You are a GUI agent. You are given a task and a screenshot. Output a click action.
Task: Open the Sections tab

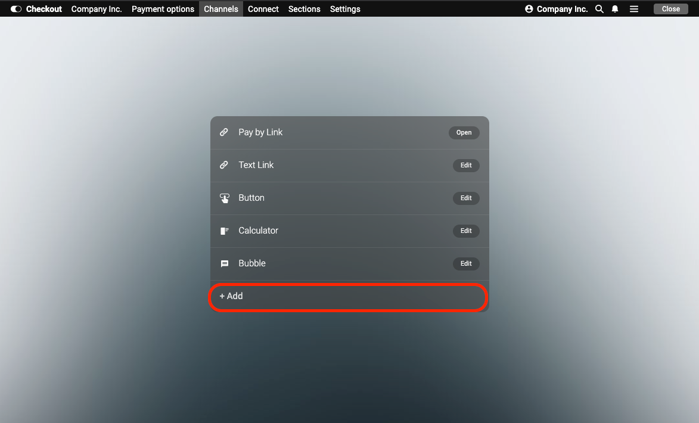(305, 9)
